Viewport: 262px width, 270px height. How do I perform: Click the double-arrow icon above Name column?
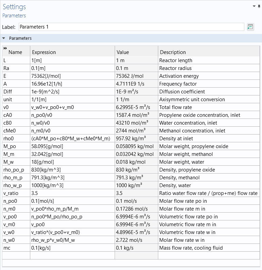tap(5, 48)
